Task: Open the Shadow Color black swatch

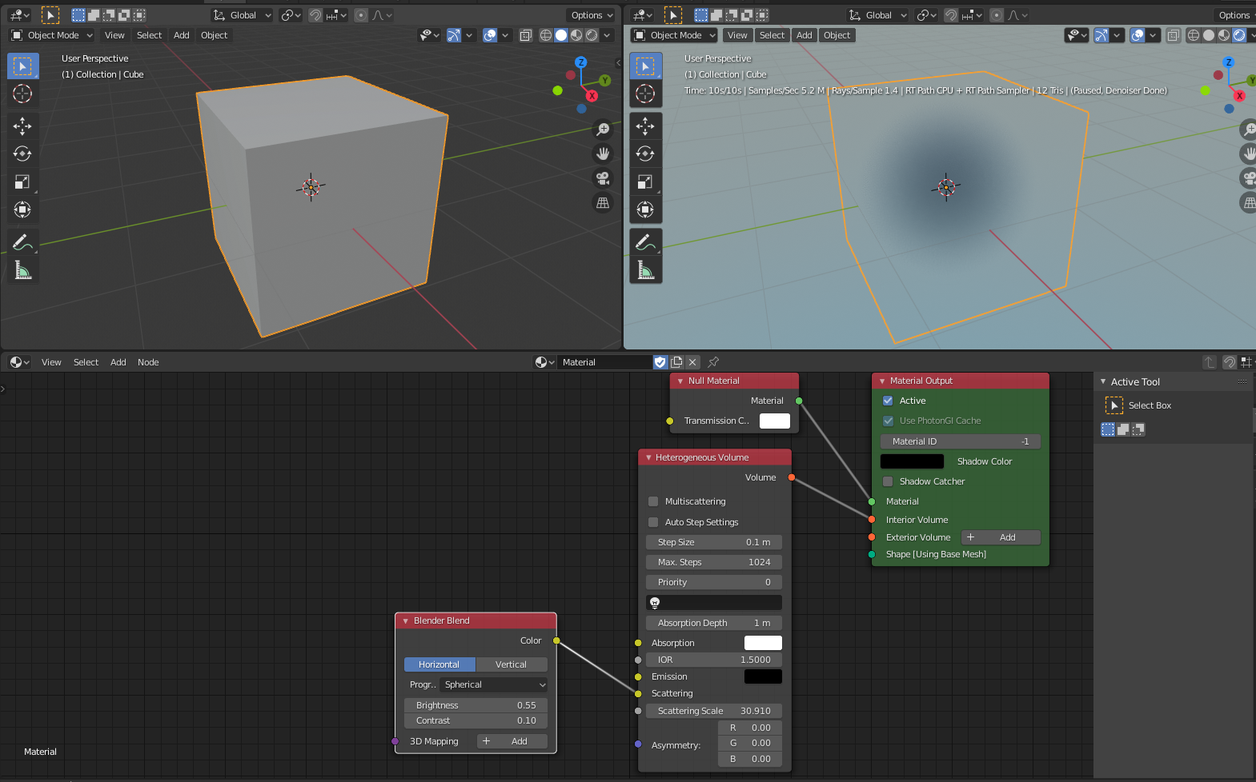Action: [x=912, y=461]
